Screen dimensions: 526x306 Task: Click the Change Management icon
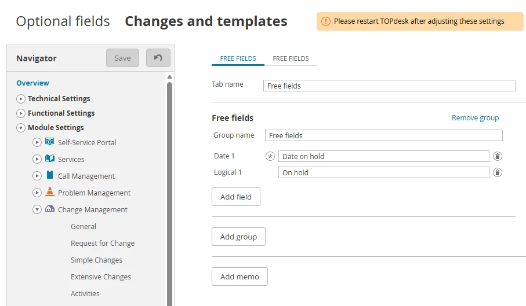coord(49,209)
